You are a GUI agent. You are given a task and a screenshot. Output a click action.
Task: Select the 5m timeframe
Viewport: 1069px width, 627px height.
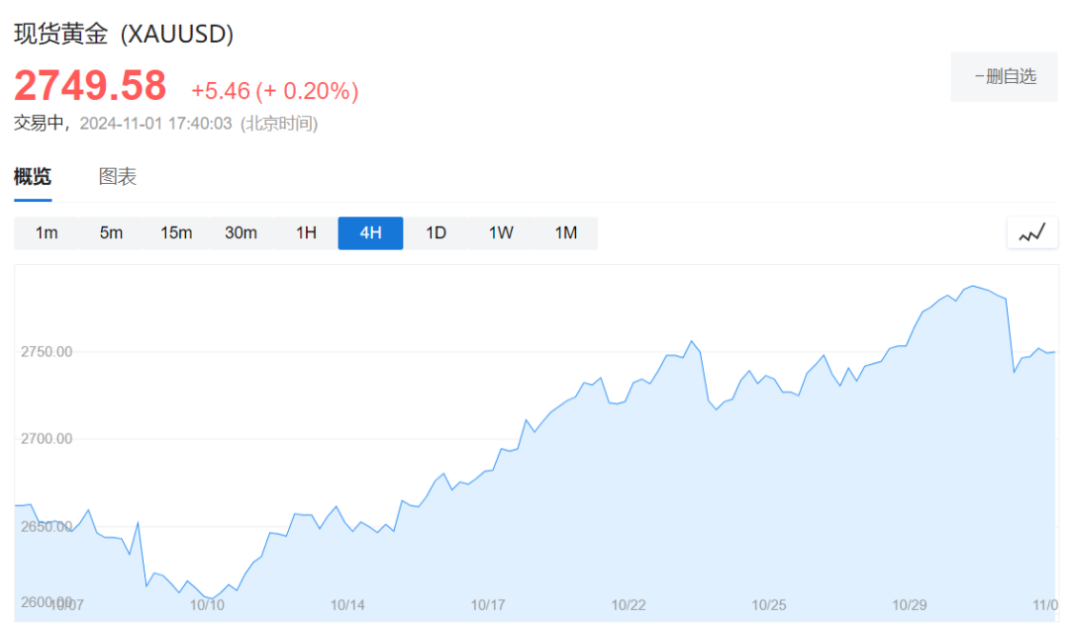[111, 233]
